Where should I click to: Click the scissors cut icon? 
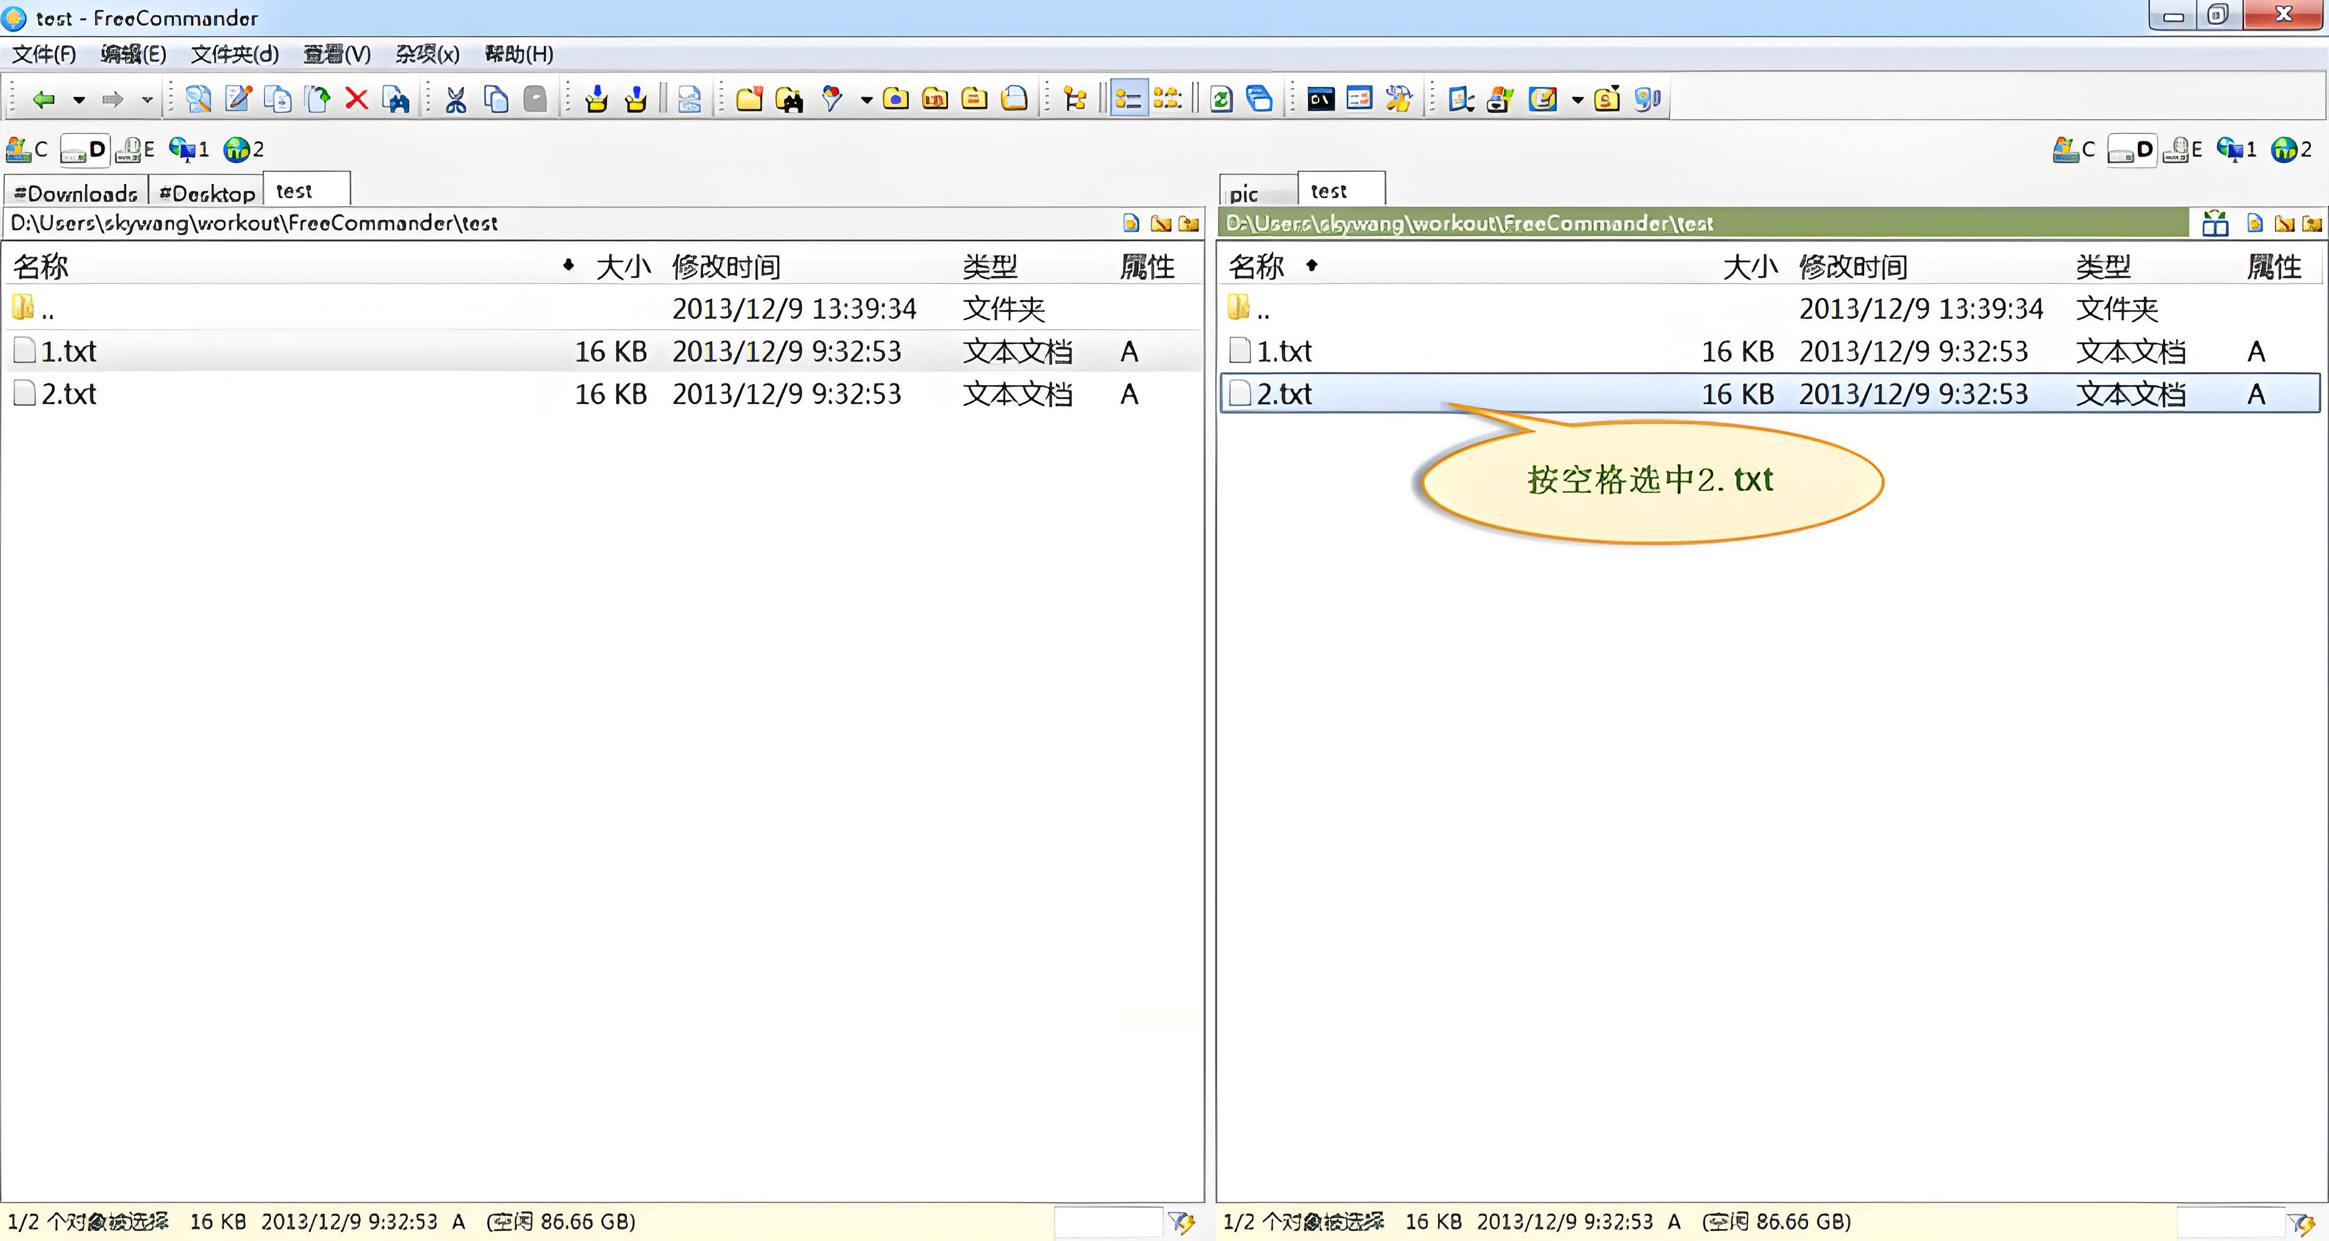pos(456,99)
